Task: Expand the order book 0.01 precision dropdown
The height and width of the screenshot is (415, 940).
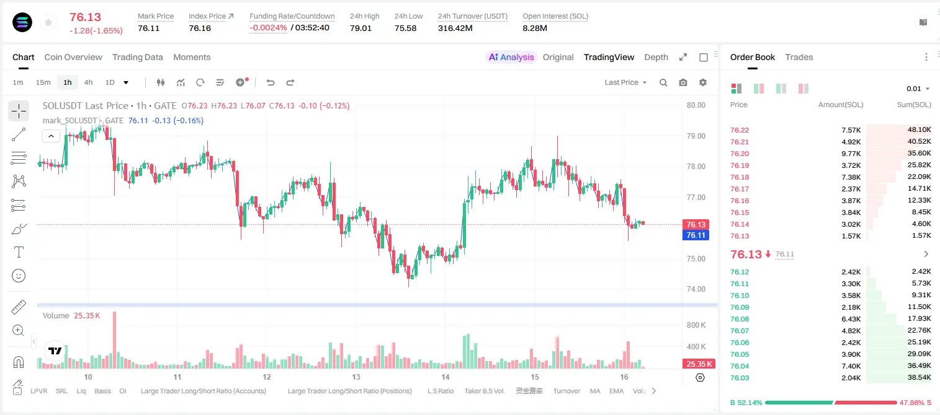Action: (918, 89)
